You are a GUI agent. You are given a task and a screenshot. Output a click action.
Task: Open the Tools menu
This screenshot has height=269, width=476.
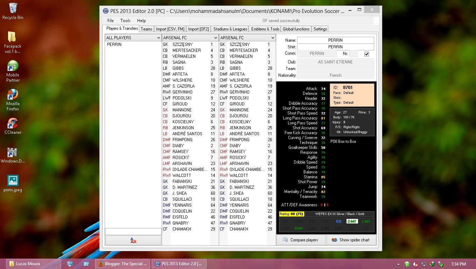125,20
